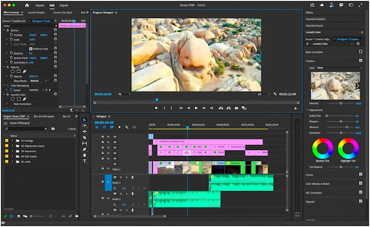The image size is (370, 227).
Task: Open Program monitor button editor plus
Action: tap(295, 109)
